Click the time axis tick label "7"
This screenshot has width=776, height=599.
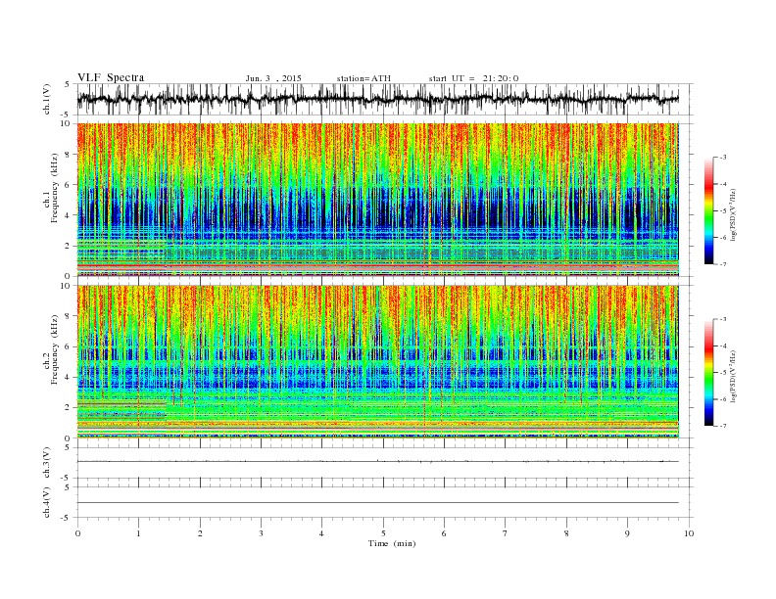(x=506, y=533)
